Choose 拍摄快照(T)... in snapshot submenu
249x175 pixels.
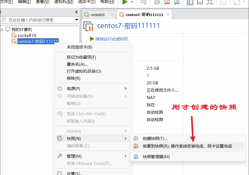coord(188,139)
